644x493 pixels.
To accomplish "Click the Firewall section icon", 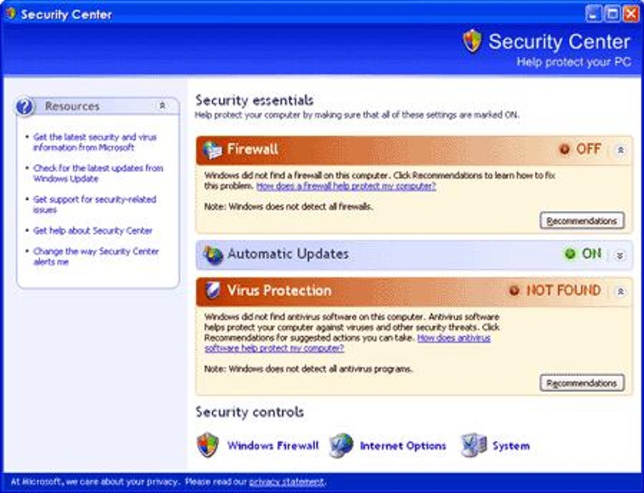I will [212, 149].
